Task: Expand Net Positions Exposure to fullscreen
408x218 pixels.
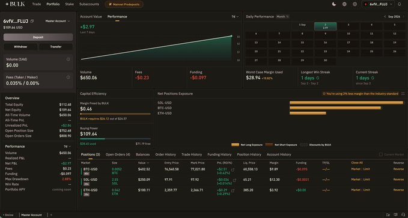Action: coord(403,94)
